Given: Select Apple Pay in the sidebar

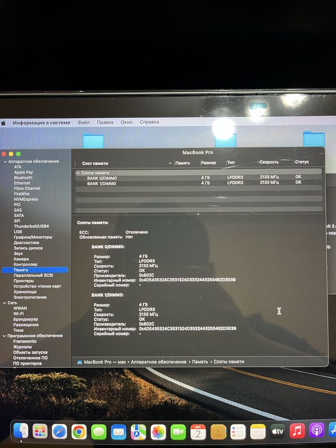Looking at the screenshot, I should tap(23, 172).
